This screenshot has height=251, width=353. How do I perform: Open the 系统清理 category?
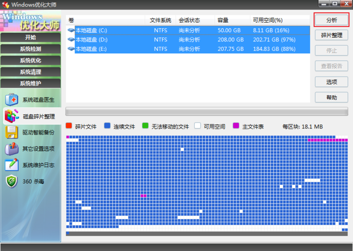click(x=30, y=72)
